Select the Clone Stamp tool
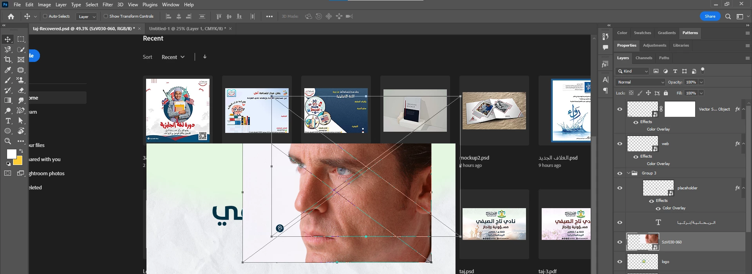The height and width of the screenshot is (274, 752). [x=21, y=80]
